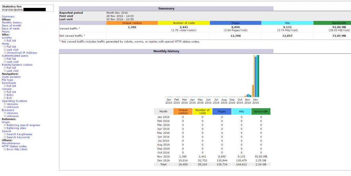Select the 12,700 not viewed pages value

click(235, 36)
